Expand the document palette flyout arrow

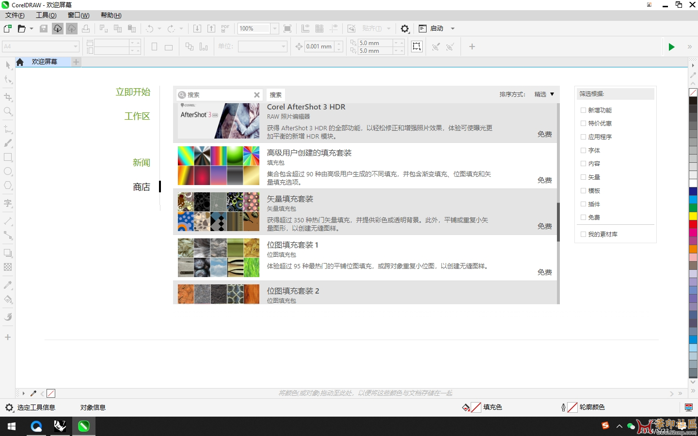[23, 393]
